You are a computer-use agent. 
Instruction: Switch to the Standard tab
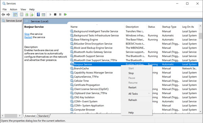pyautogui.click(x=43, y=116)
